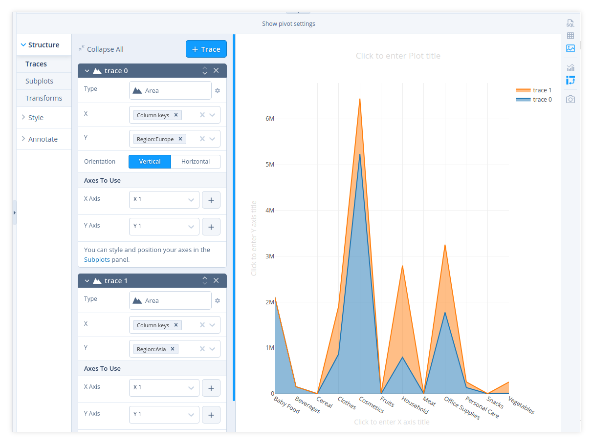This screenshot has width=593, height=444.
Task: Click the pivot swap icon in right sidebar
Action: [570, 80]
